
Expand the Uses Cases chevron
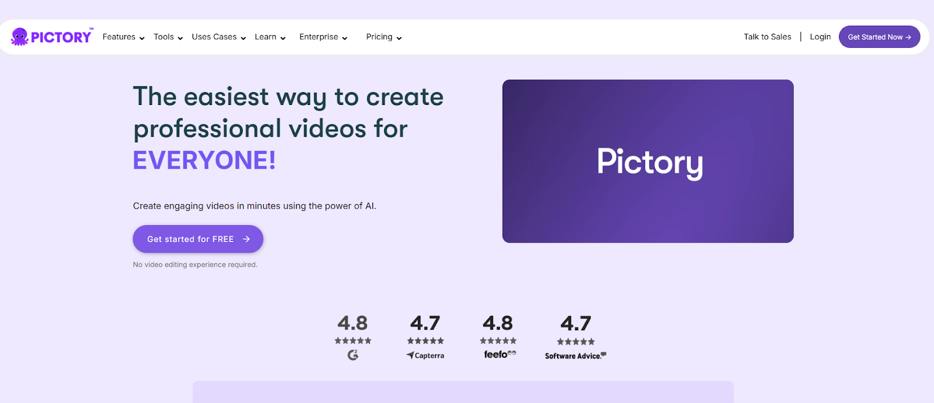(243, 38)
